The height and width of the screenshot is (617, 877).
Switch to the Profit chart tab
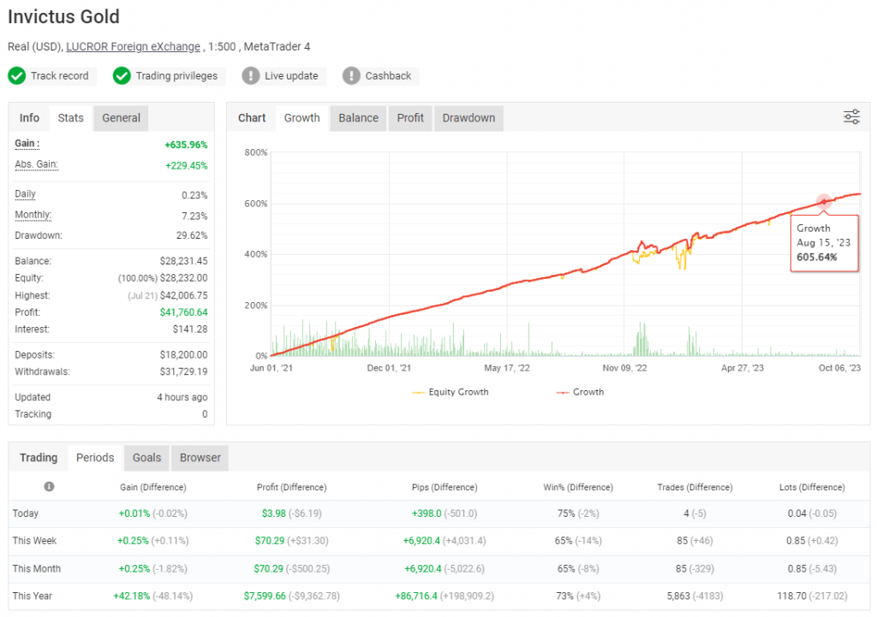(410, 117)
